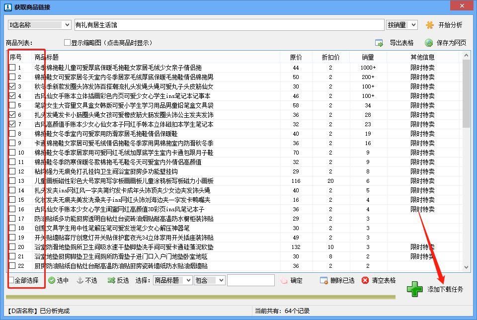Select row 12 粘钩强力无痕免打孔 title
The image size is (477, 320).
(106, 171)
